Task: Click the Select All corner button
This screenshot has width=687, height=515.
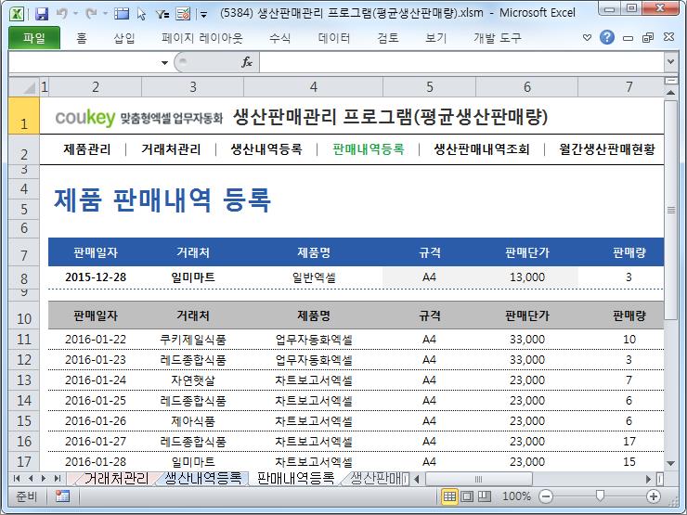Action: (x=24, y=87)
